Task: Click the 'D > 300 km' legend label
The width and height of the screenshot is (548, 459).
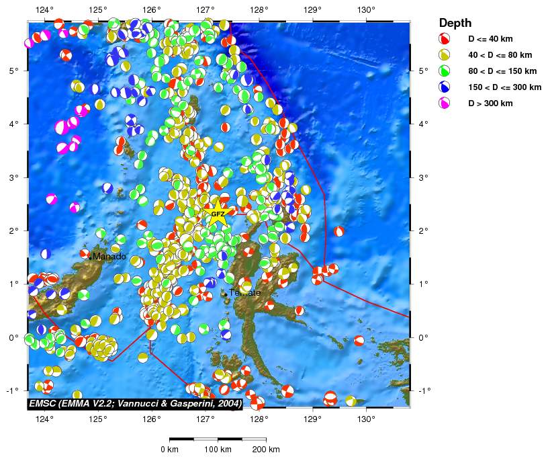Action: point(490,103)
